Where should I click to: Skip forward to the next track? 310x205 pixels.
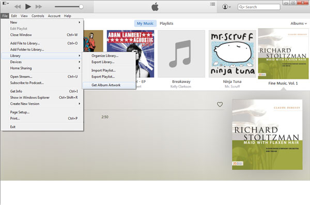click(39, 7)
